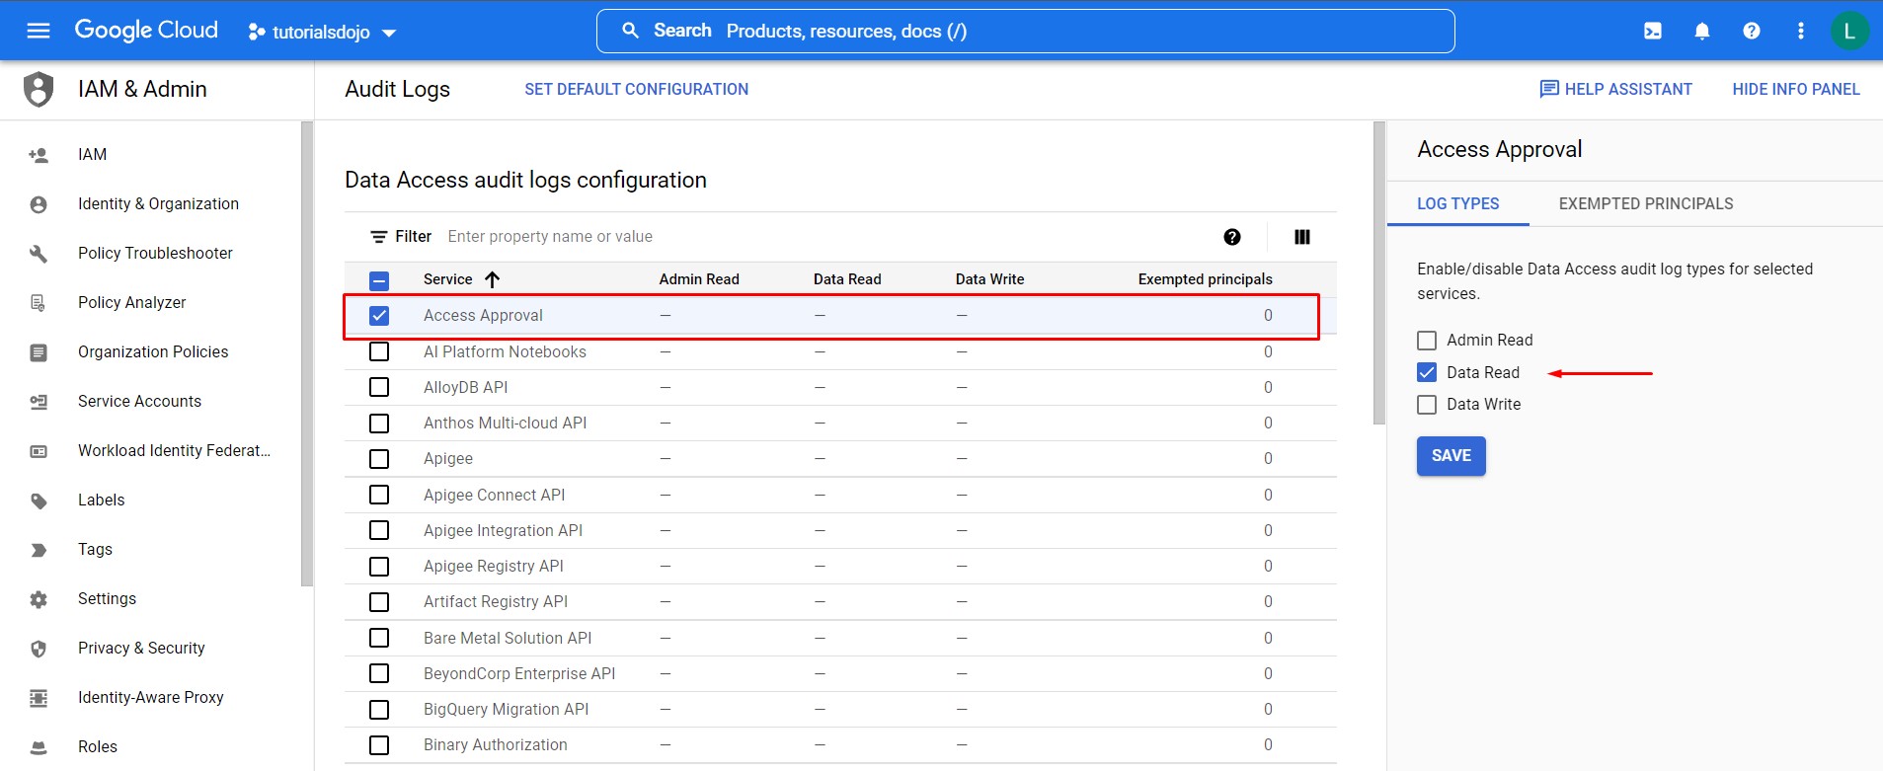Viewport: 1883px width, 771px height.
Task: Open Roles in the sidebar
Action: click(98, 747)
